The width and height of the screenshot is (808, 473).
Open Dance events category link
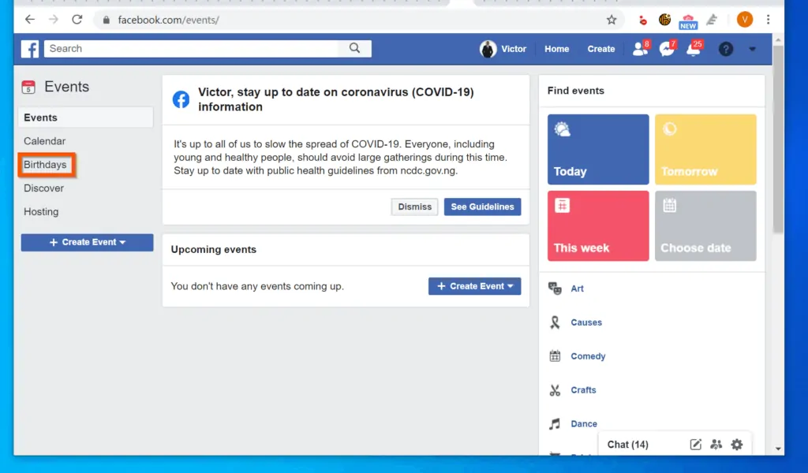[x=584, y=424]
